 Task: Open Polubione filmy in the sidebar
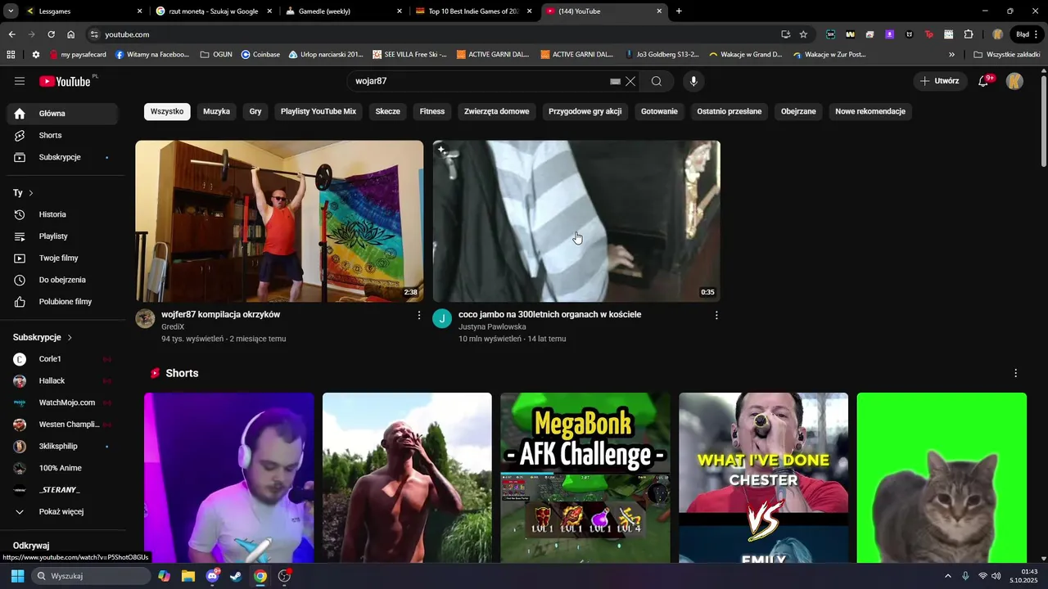pos(61,301)
